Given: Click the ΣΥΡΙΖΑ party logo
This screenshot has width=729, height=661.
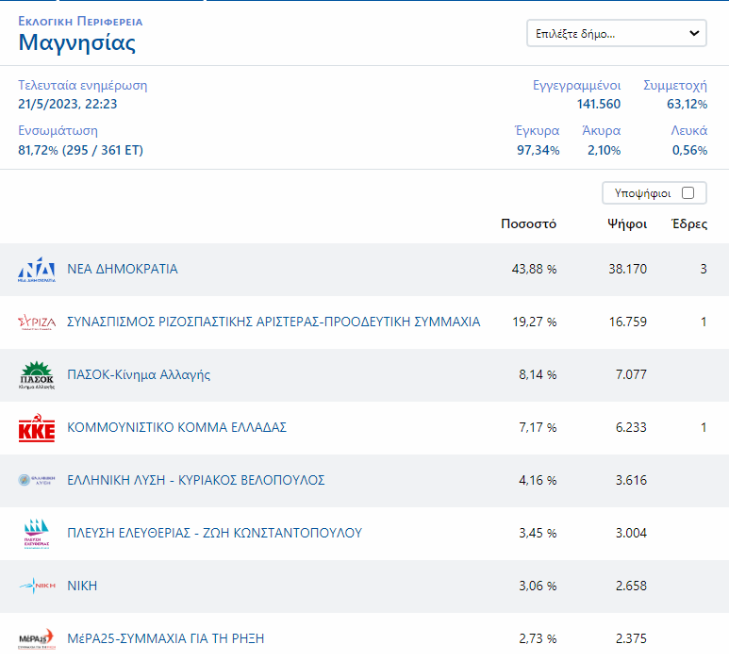Looking at the screenshot, I should 37,322.
